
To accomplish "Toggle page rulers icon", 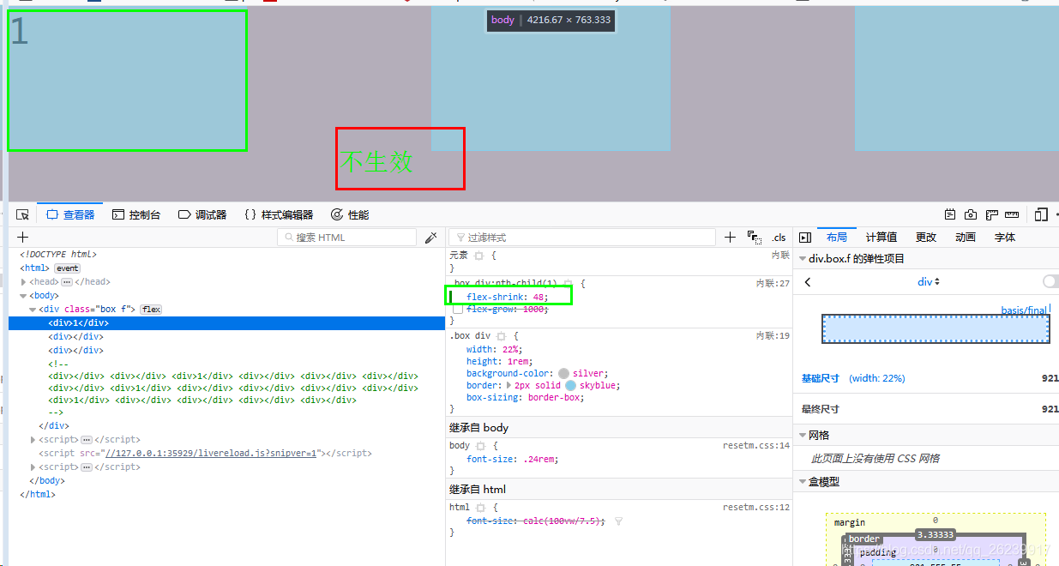I will click(992, 215).
